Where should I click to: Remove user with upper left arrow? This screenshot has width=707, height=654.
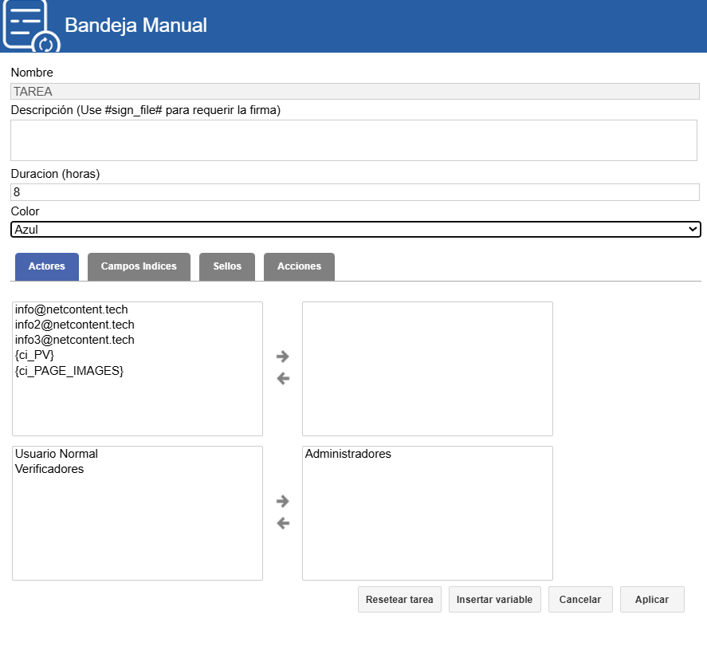click(282, 379)
